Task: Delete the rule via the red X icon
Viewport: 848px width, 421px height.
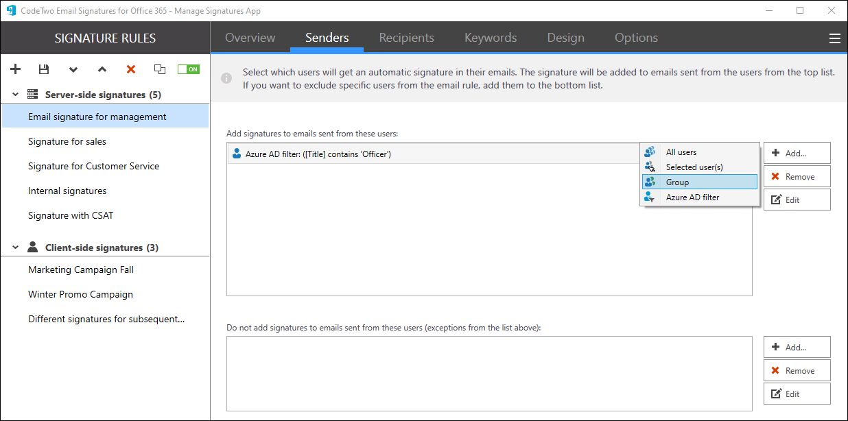Action: pos(130,69)
